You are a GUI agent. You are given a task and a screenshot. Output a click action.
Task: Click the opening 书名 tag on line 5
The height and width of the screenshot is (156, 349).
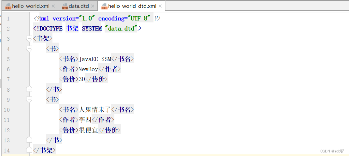pyautogui.click(x=69, y=59)
